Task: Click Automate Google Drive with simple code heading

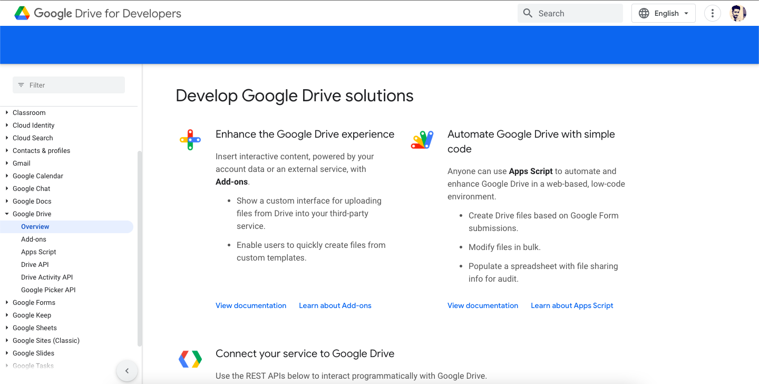Action: click(x=531, y=141)
